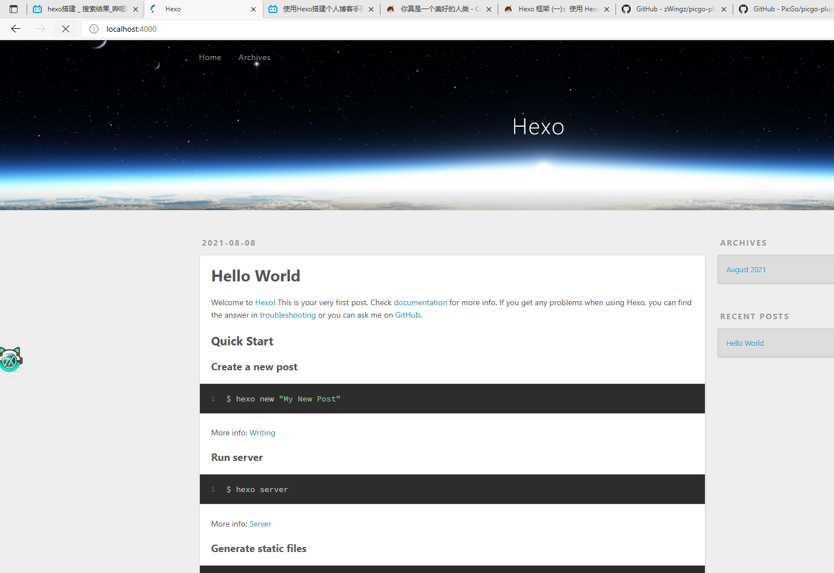This screenshot has height=573, width=834.
Task: Open the troubleshooting link
Action: click(288, 315)
